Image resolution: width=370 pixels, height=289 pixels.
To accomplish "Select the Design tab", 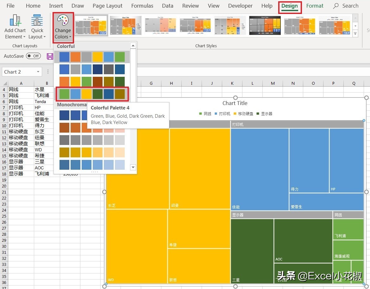I will [290, 6].
